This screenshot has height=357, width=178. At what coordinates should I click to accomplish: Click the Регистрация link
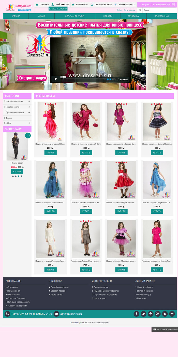(x=129, y=10)
